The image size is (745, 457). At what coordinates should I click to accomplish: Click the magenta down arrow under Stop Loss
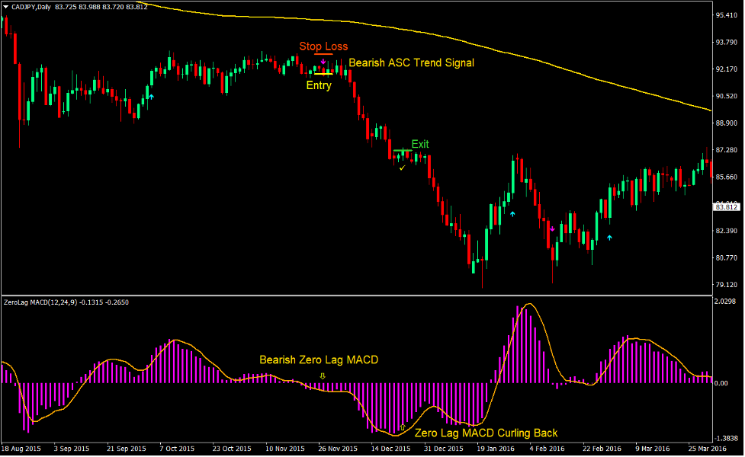tap(323, 62)
